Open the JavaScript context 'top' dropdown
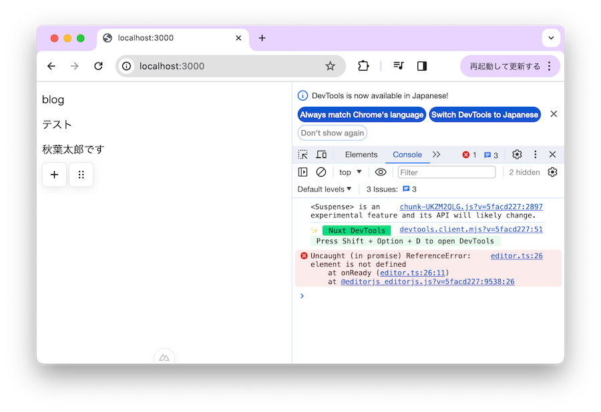 coord(350,172)
